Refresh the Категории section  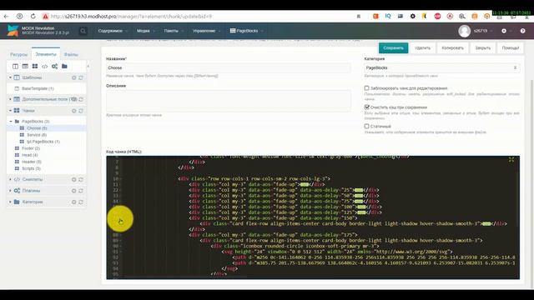81,202
